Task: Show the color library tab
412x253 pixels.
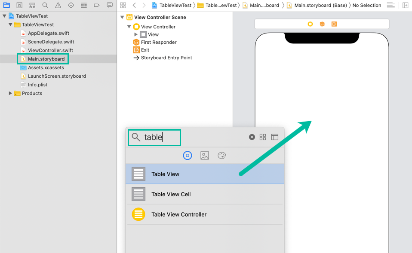Action: [222, 155]
